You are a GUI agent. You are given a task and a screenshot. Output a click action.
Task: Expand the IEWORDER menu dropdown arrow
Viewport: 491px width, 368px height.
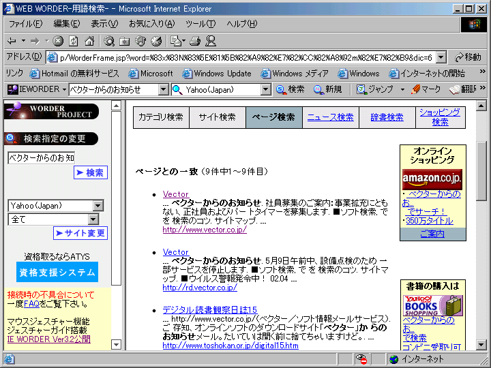(x=64, y=90)
